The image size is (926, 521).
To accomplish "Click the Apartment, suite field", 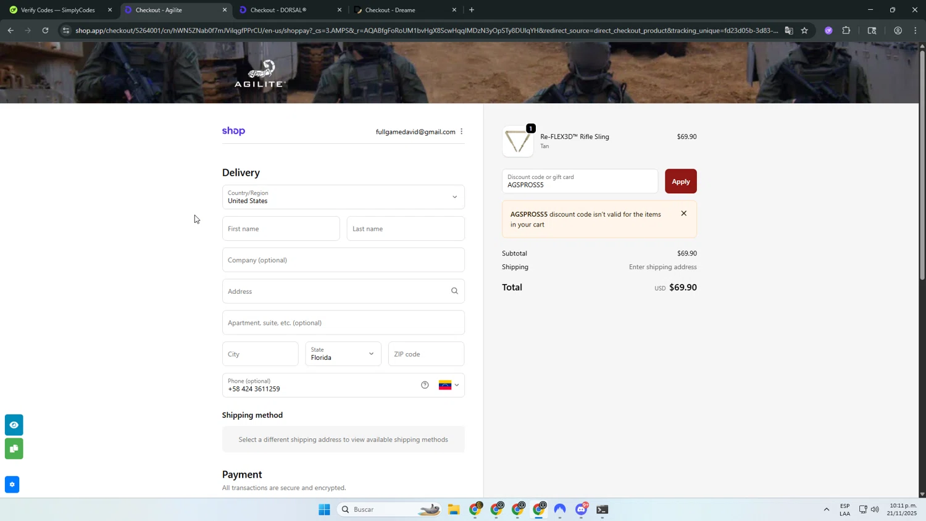I will 343,323.
